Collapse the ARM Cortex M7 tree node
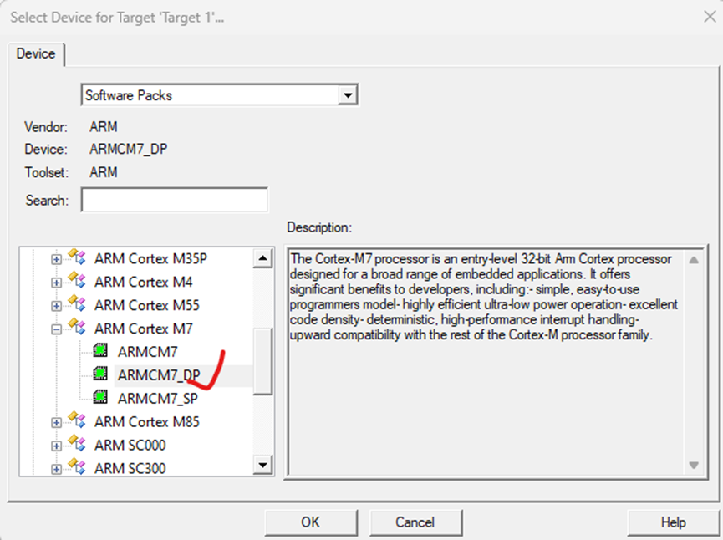 (x=56, y=329)
